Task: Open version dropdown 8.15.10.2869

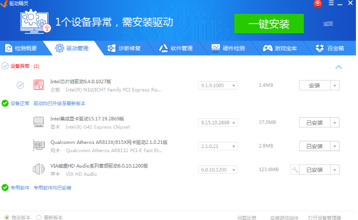Action: (218, 123)
